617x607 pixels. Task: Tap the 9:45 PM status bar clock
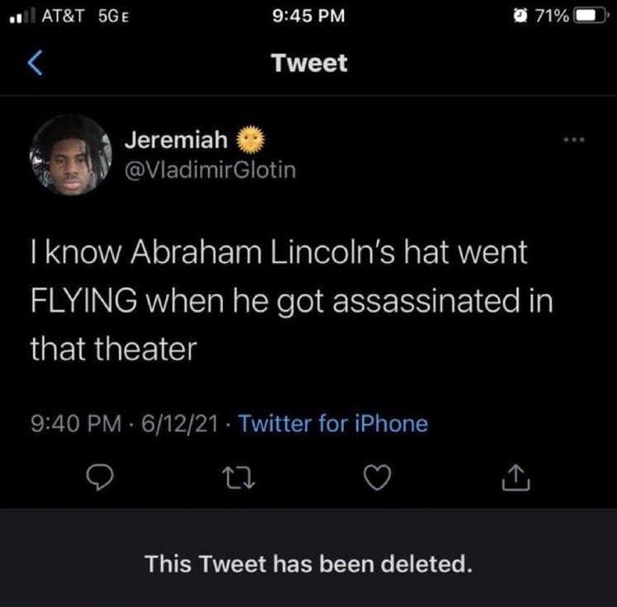click(310, 16)
